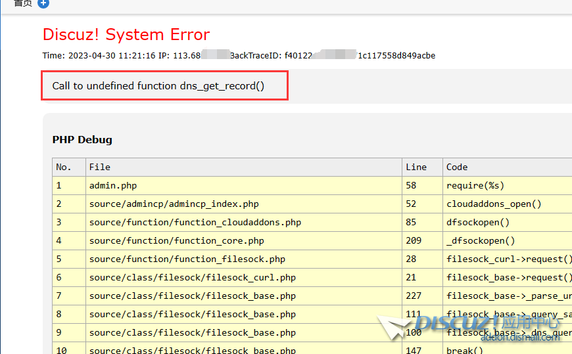Image resolution: width=572 pixels, height=354 pixels.
Task: Switch to the 首页 tab
Action: (23, 3)
